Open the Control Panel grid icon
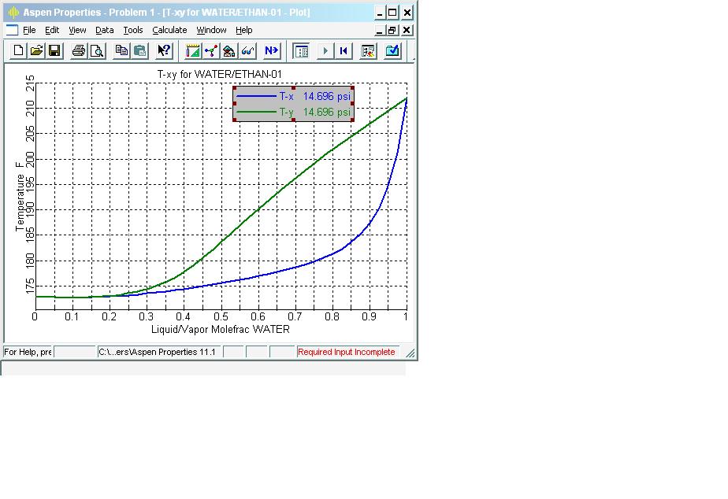Viewport: 728px width, 499px height. tap(301, 50)
